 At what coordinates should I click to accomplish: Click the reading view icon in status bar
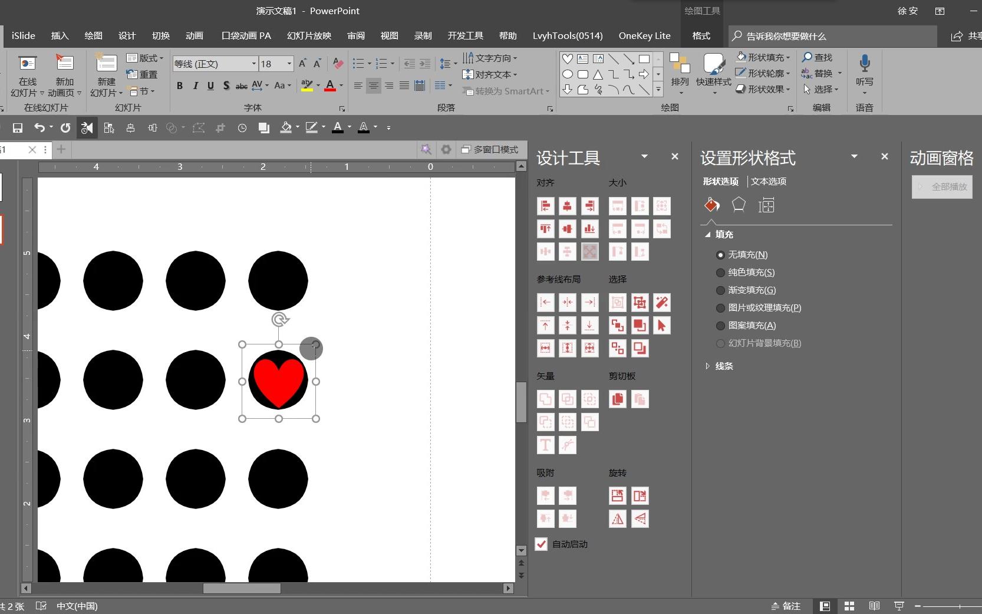click(x=874, y=606)
